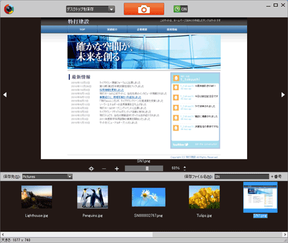This screenshot has width=288, height=243.
Task: Click the 大きさ: 1077 x 740 status text
Action: point(15,240)
